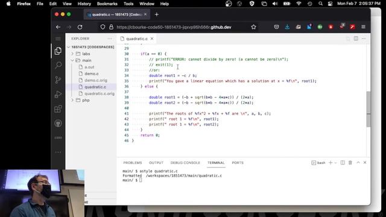Split the editor to the right
Viewport: 386px width, 217px height.
[356, 39]
